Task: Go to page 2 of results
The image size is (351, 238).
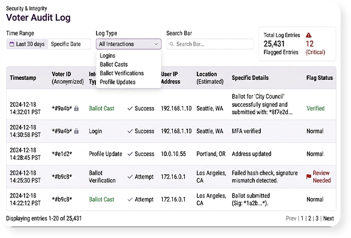Action: [309, 218]
